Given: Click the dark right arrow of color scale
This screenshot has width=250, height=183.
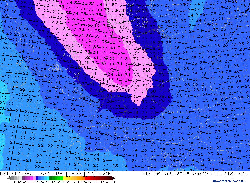Looking at the screenshot, I should (x=113, y=178).
